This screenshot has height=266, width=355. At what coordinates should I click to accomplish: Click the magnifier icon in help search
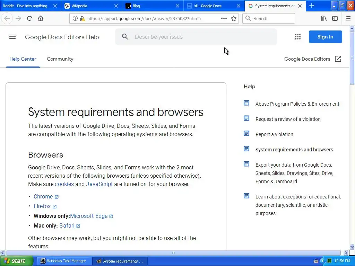click(x=125, y=37)
